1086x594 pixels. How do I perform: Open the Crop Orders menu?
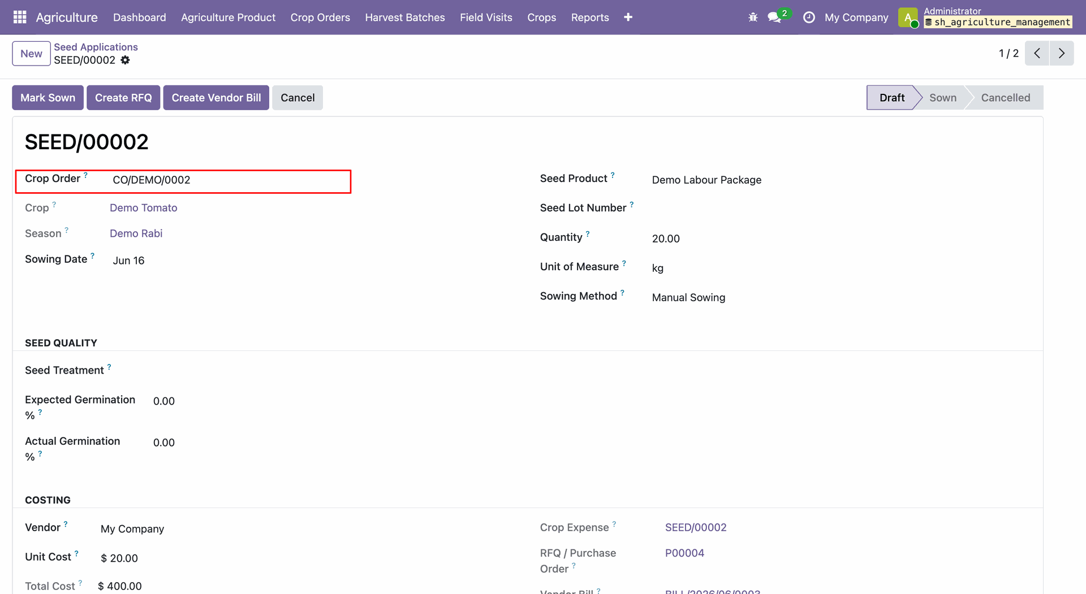(320, 18)
